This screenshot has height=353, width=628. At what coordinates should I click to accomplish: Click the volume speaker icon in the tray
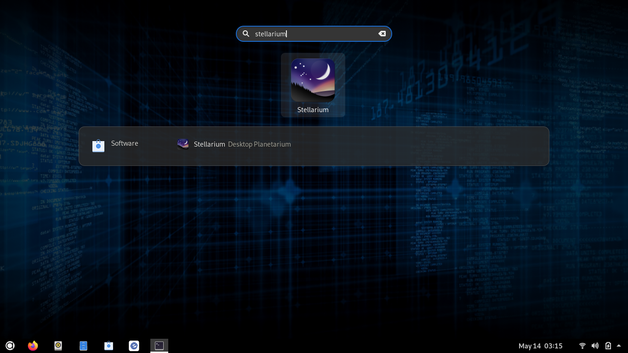[x=595, y=346]
